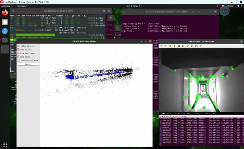The width and height of the screenshot is (244, 149).
Task: Open the Unknown app menu dropdown
Action: tap(22, 6)
